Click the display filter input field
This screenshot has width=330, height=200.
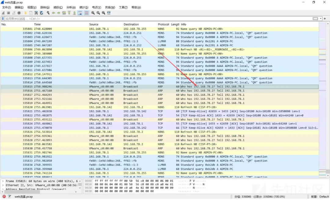tap(153, 19)
